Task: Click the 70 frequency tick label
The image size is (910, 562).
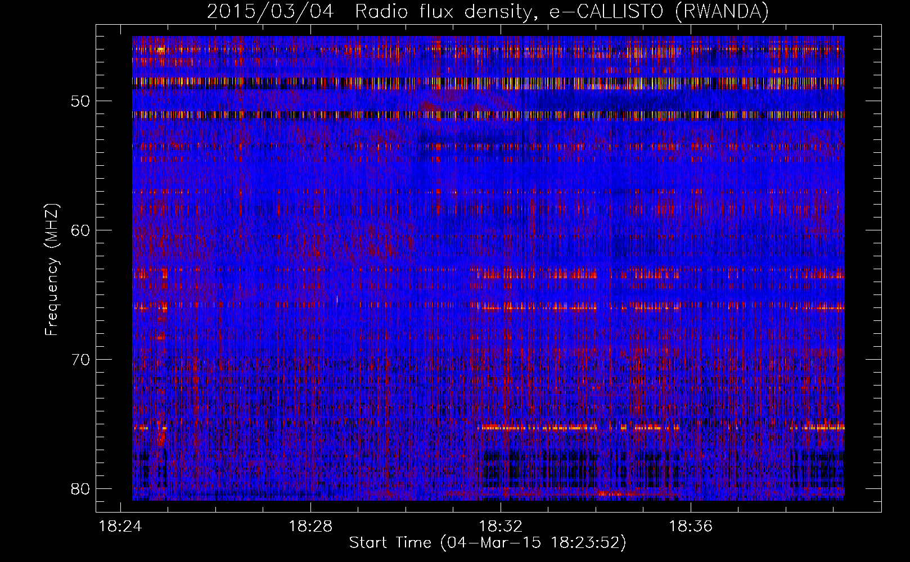Action: pos(80,360)
